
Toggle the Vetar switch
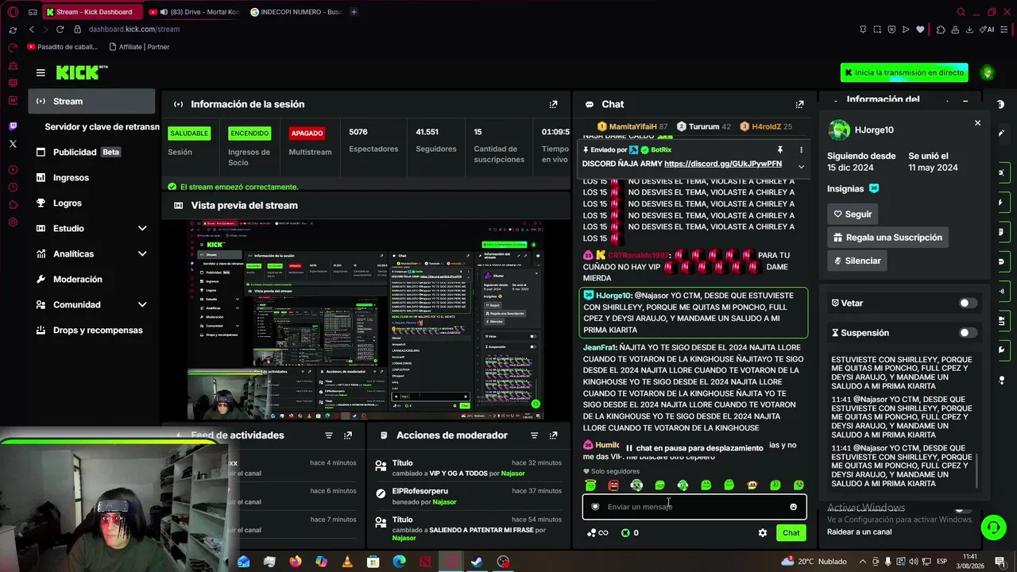[x=968, y=303]
